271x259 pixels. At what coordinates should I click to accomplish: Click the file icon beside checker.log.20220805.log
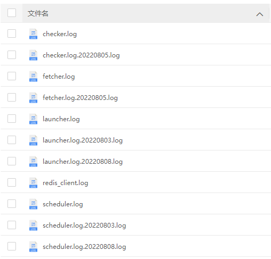click(x=33, y=55)
